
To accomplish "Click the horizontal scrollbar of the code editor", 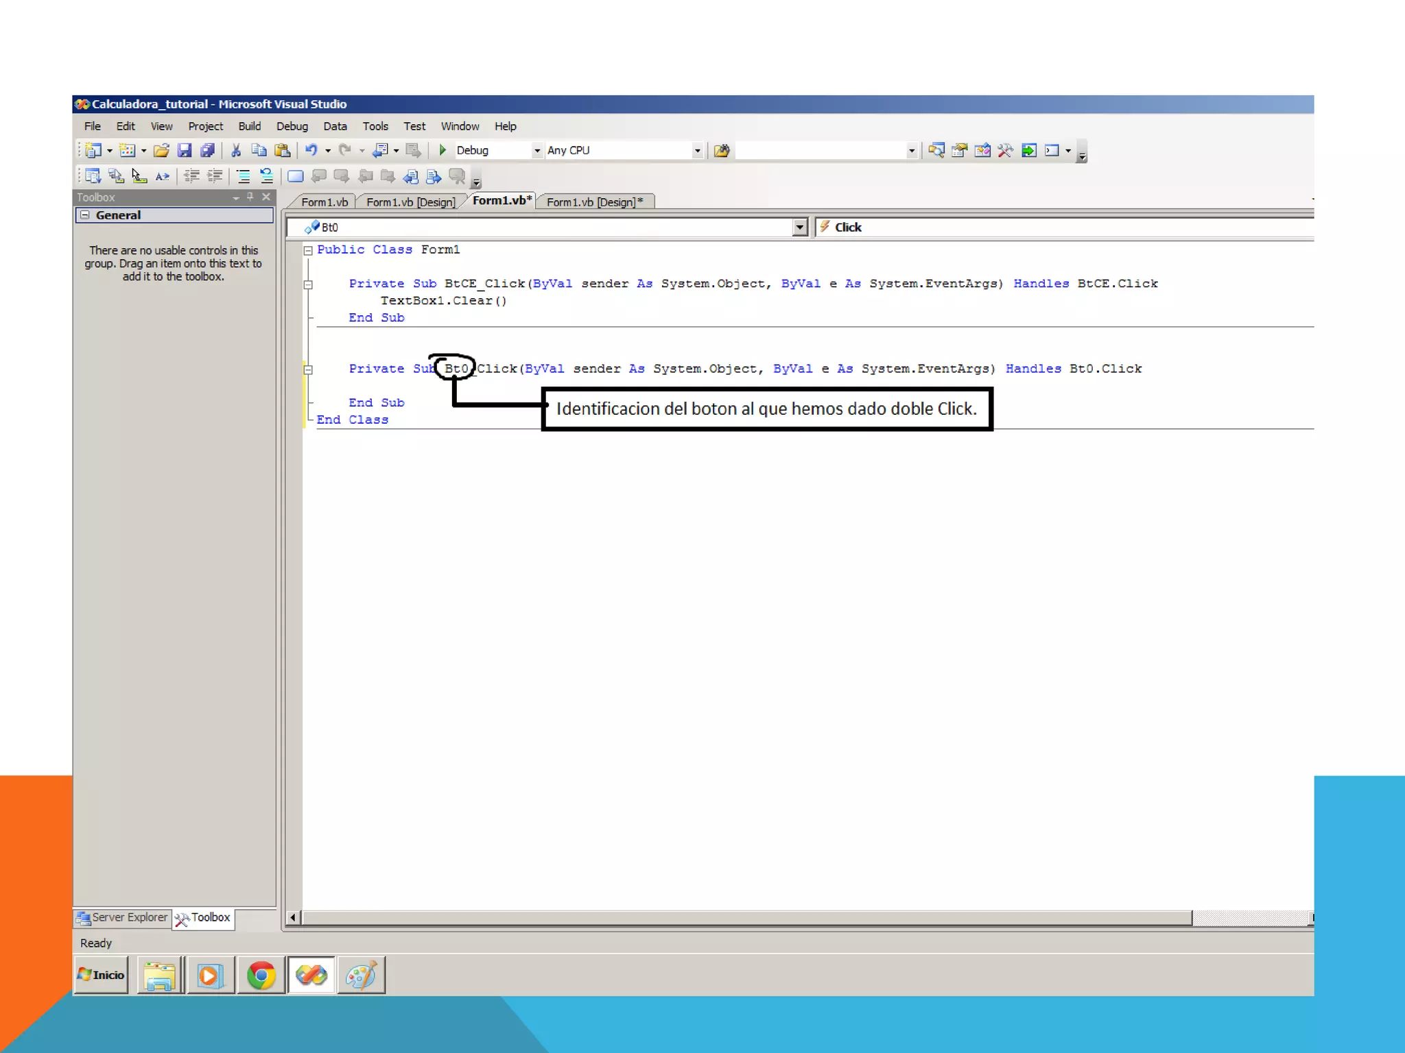I will 746,917.
